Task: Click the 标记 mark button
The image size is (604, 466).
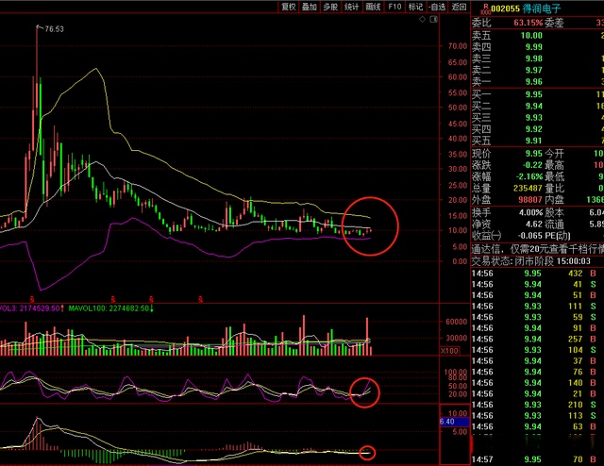Action: 415,7
